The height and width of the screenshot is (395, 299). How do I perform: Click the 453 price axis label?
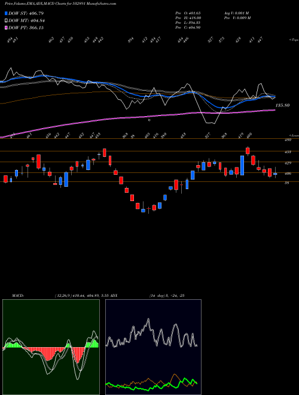click(288, 152)
